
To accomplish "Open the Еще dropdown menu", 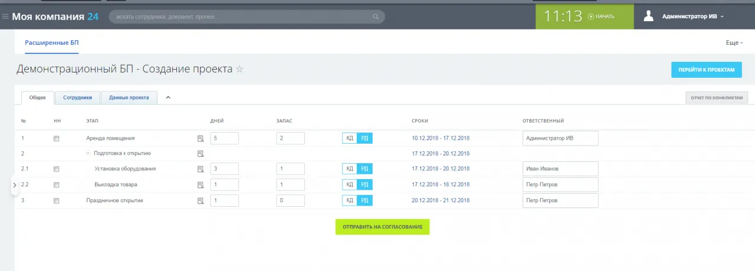I will (x=734, y=43).
